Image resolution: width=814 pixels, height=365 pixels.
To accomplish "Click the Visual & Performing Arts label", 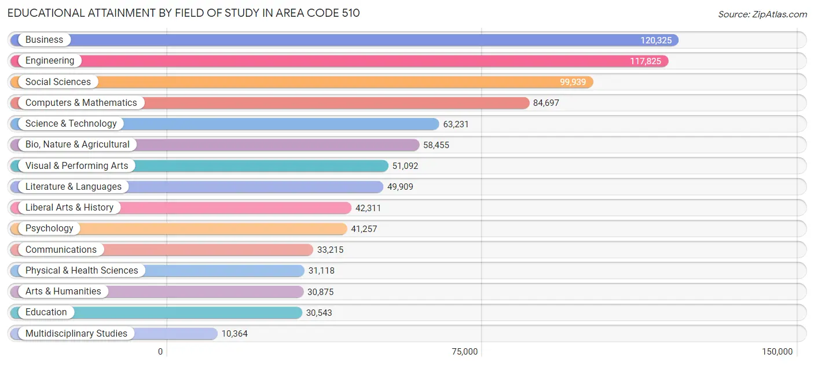I will click(76, 165).
